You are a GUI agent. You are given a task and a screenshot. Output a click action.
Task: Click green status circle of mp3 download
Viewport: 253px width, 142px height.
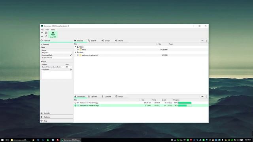click(76, 106)
